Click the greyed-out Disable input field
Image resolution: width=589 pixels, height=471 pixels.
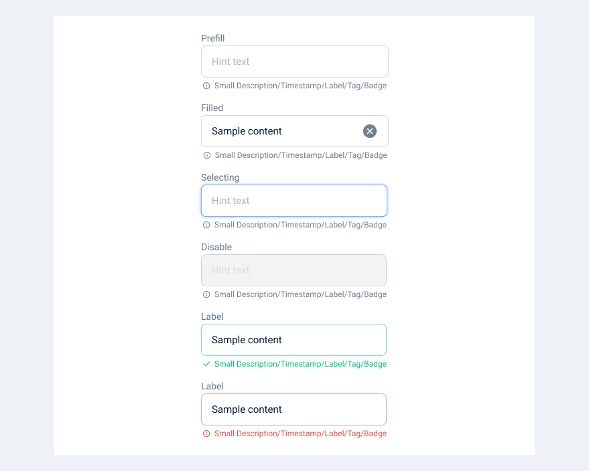click(293, 270)
